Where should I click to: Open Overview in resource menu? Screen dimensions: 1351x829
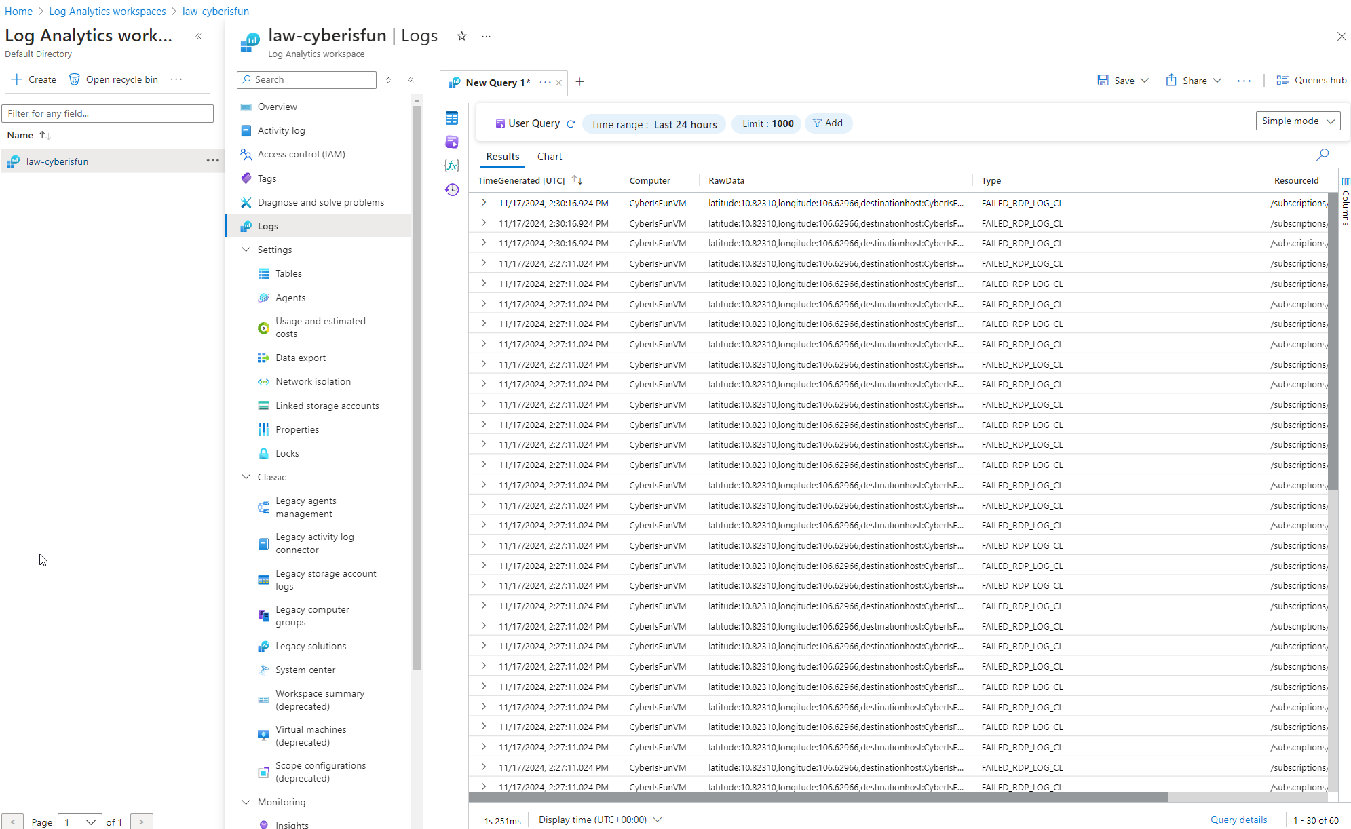[277, 107]
